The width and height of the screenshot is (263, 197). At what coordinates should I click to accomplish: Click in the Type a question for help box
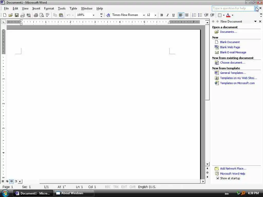[233, 8]
